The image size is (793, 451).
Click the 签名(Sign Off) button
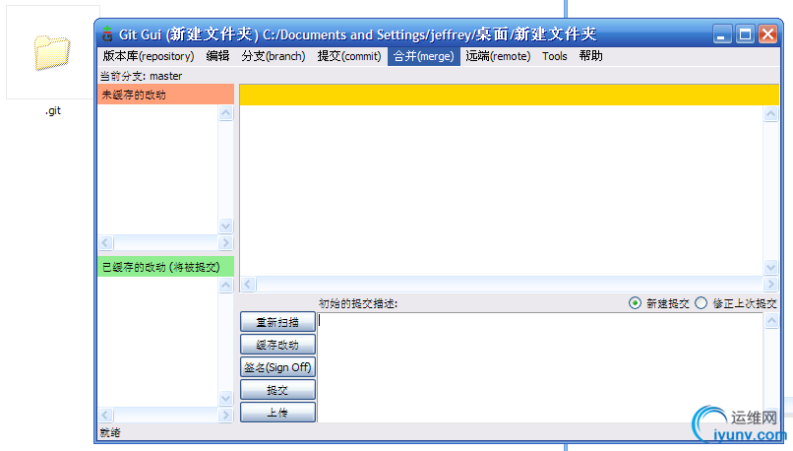pos(277,367)
